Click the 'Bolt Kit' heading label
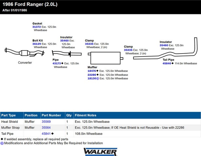The width and height of the screenshot is (201, 156). click(x=38, y=41)
